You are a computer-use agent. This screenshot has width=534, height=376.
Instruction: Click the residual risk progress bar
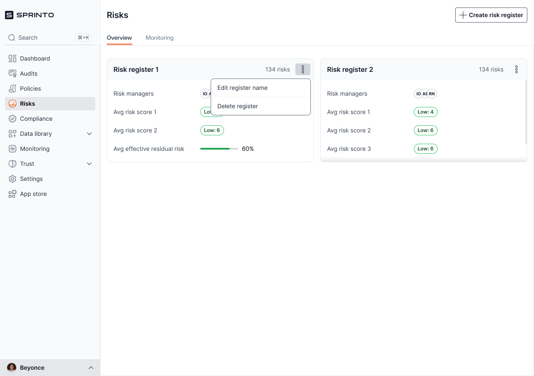click(x=219, y=149)
